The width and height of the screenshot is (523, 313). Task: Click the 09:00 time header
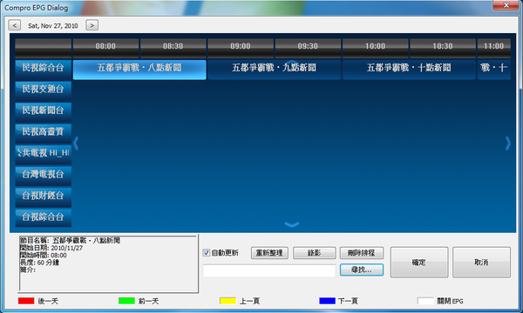point(241,48)
